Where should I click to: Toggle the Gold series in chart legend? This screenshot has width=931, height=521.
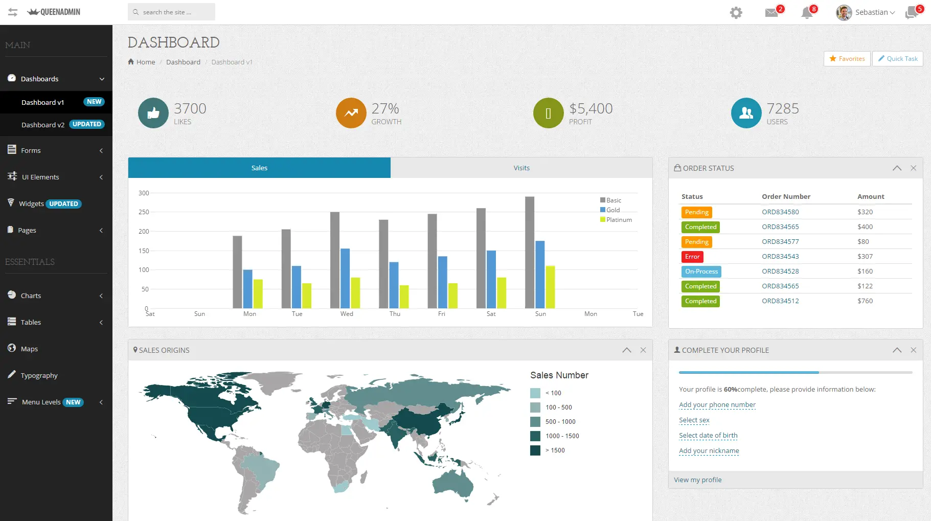click(x=610, y=210)
